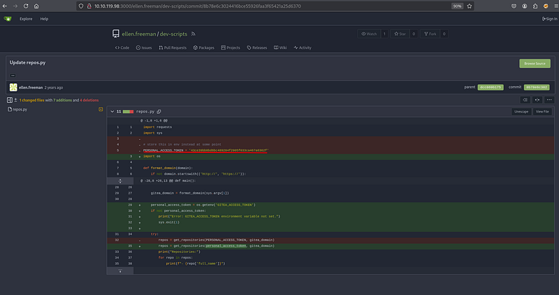The image size is (559, 295).
Task: Copy the repos.py file path
Action: pyautogui.click(x=159, y=111)
